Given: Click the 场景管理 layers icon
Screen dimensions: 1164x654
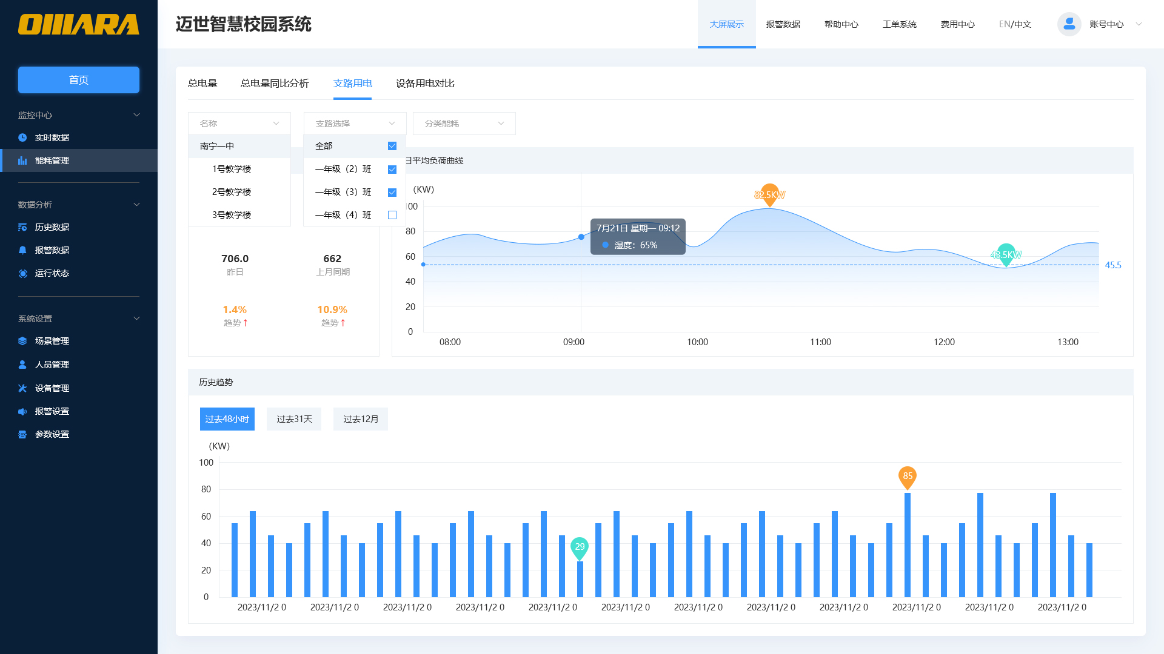Looking at the screenshot, I should pos(22,341).
